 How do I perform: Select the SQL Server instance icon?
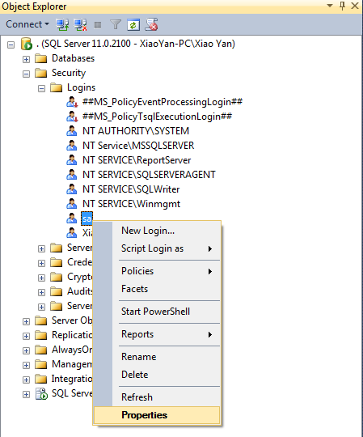(27, 44)
